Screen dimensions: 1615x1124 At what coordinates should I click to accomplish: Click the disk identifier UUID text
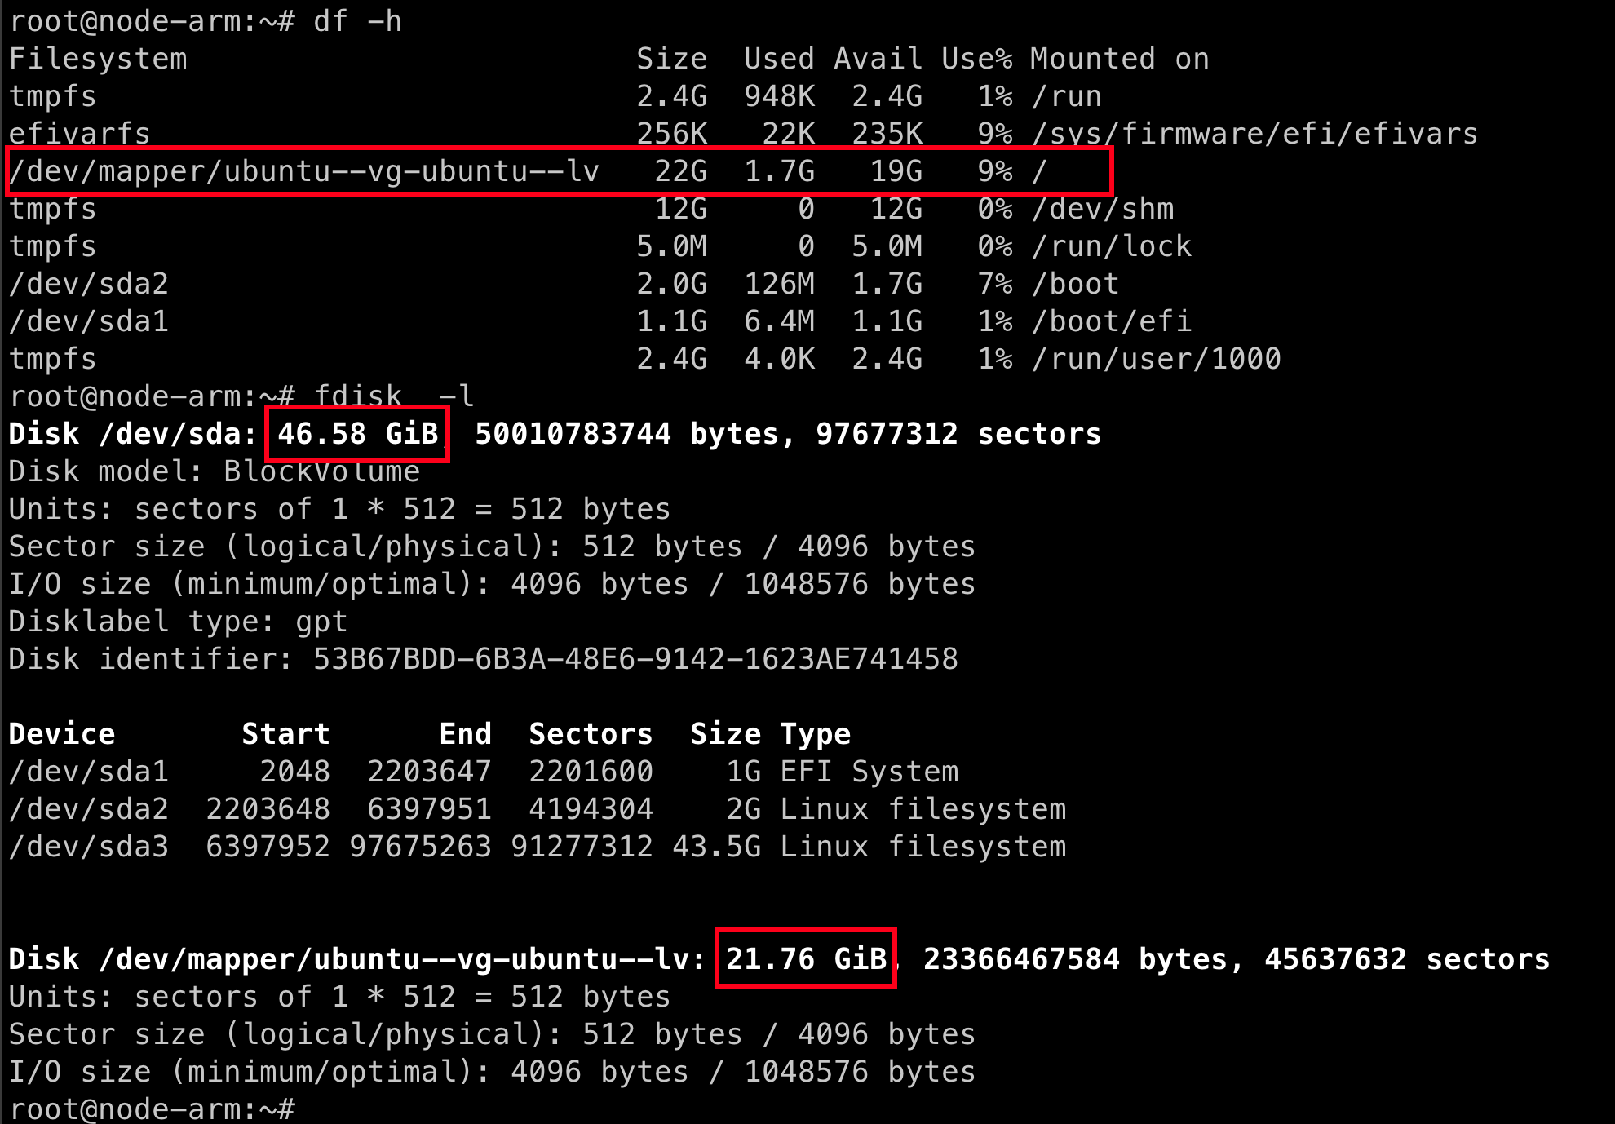click(x=635, y=659)
